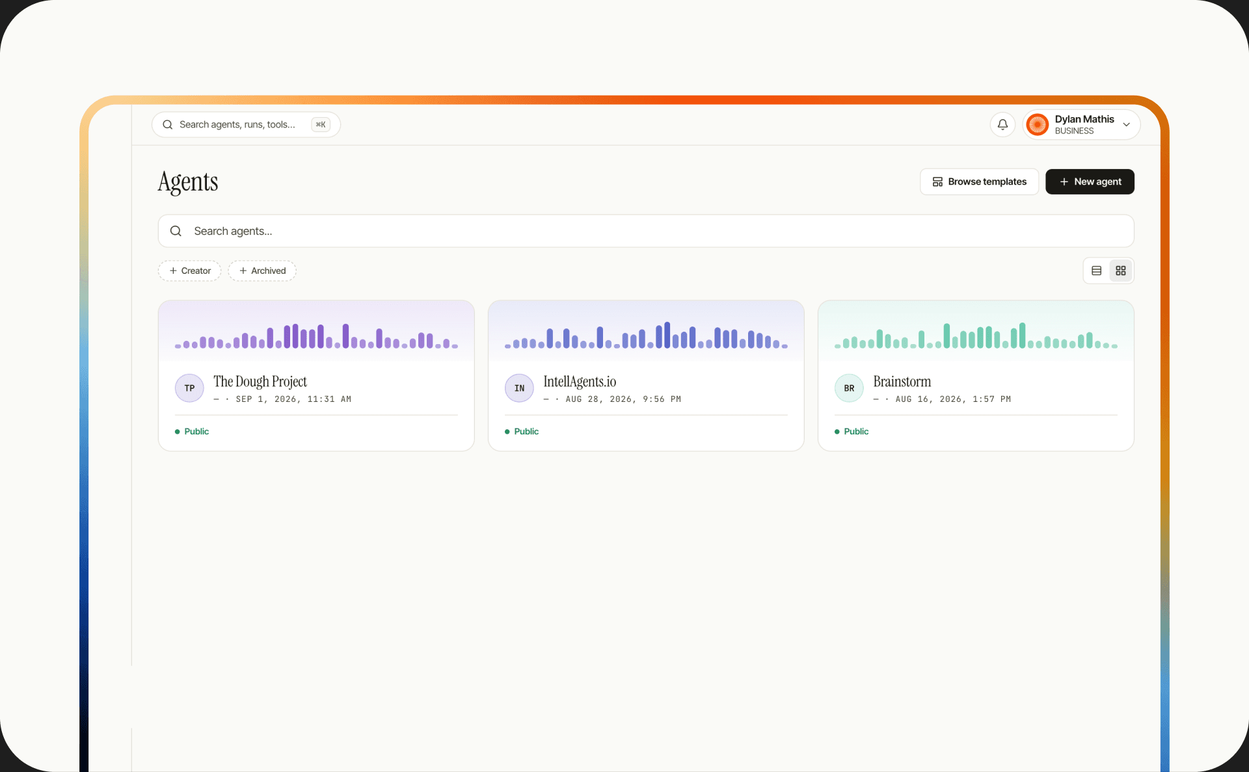
Task: Click the IN avatar badge
Action: (x=519, y=388)
